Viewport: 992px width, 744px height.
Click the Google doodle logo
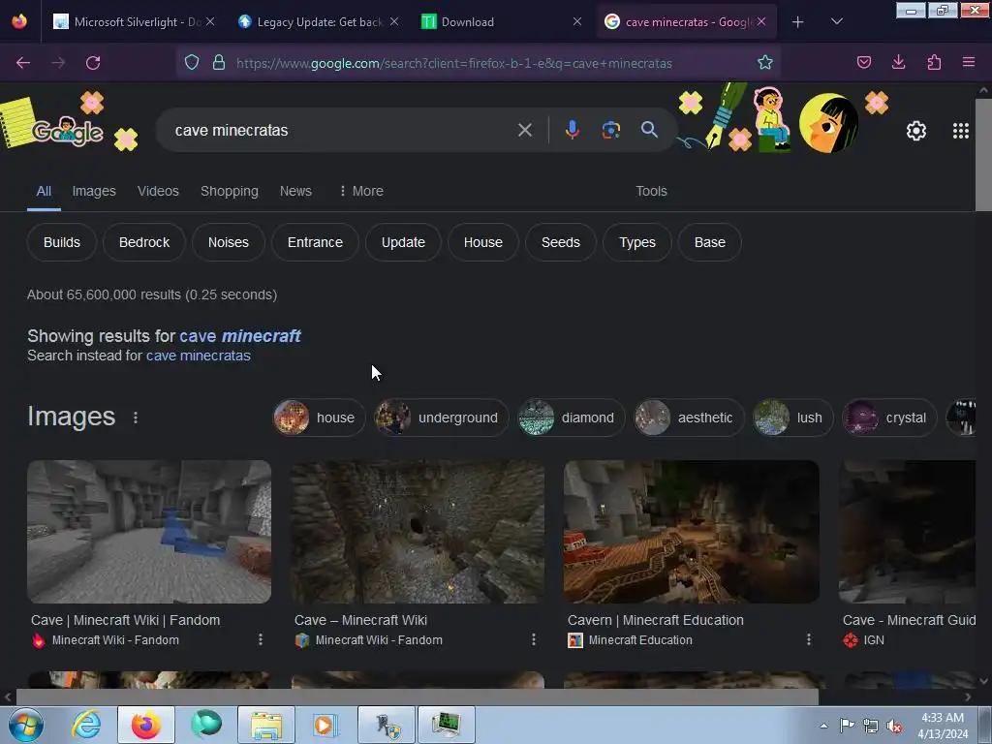pos(68,131)
